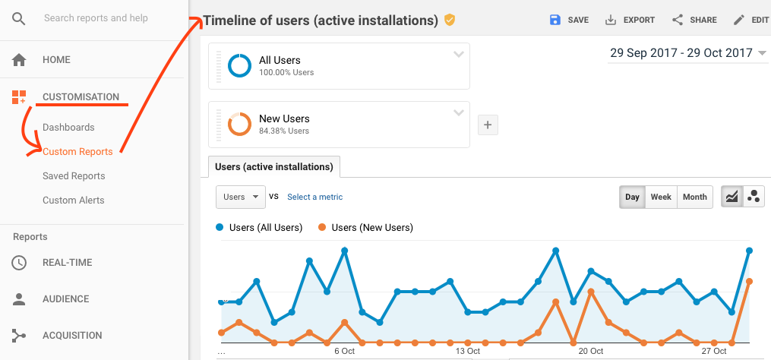
Task: Click the 100.00% Users text
Action: pyautogui.click(x=286, y=72)
